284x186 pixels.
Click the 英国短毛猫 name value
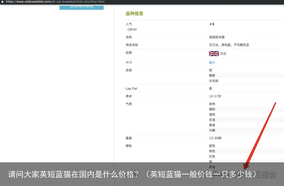(217, 37)
